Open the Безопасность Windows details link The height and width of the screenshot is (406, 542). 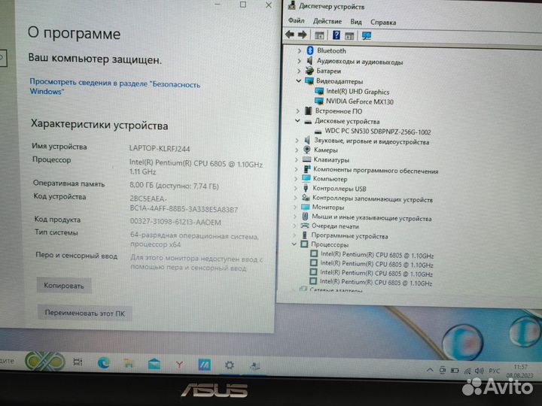(x=114, y=86)
